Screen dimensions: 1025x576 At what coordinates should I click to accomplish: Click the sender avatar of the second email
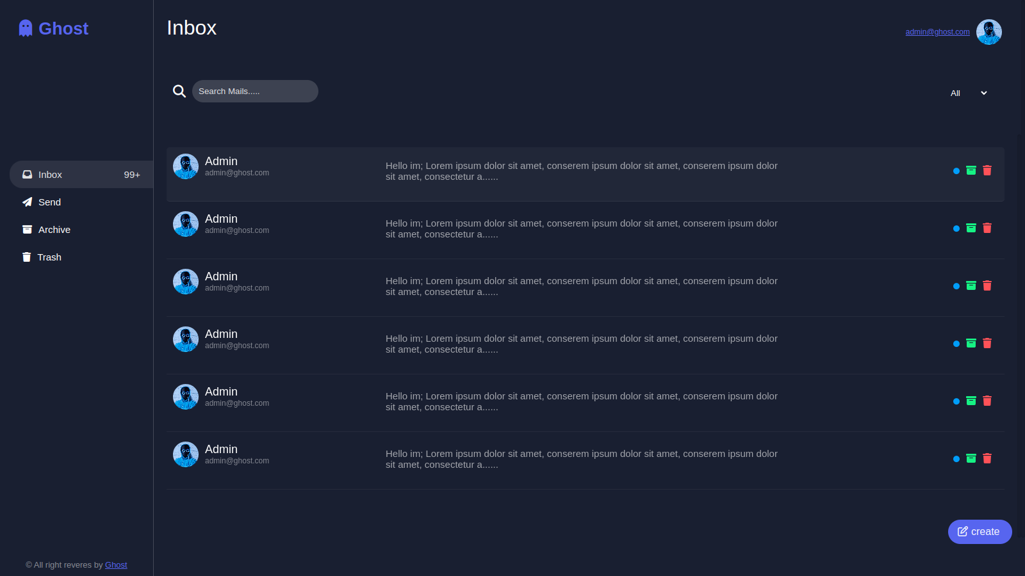click(x=186, y=224)
